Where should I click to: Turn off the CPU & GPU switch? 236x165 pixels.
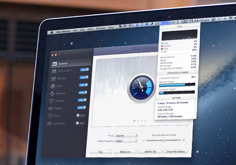(x=85, y=69)
